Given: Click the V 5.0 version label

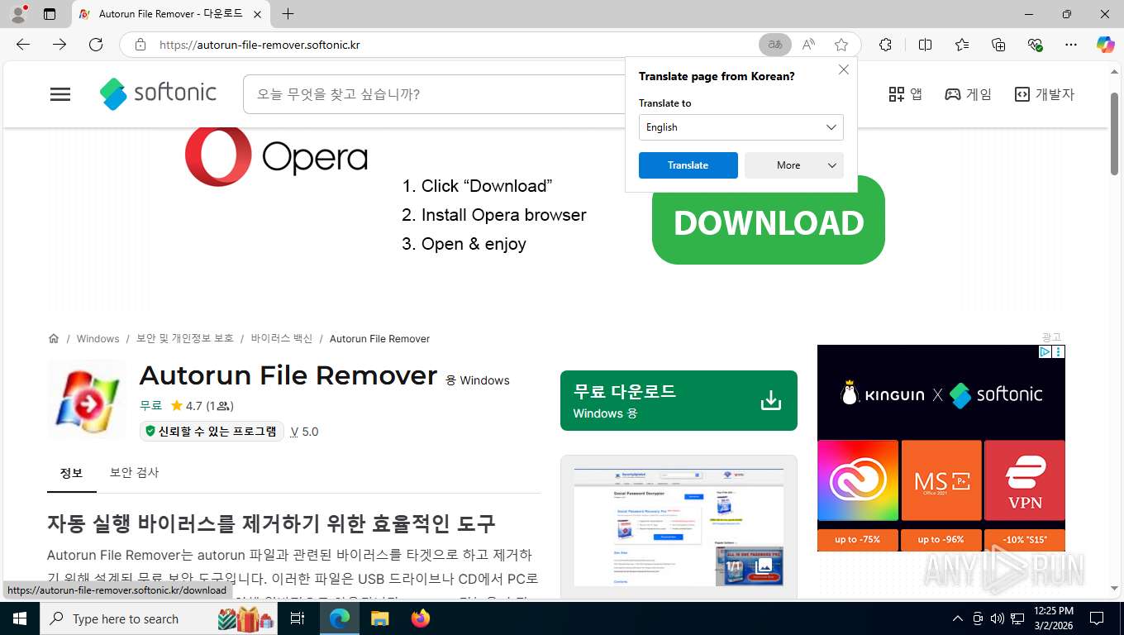Looking at the screenshot, I should (x=304, y=432).
